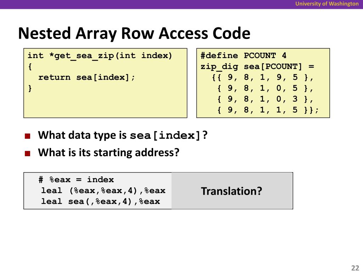Click the Translation? box
Image resolution: width=363 pixels, height=272 pixels.
pos(232,191)
